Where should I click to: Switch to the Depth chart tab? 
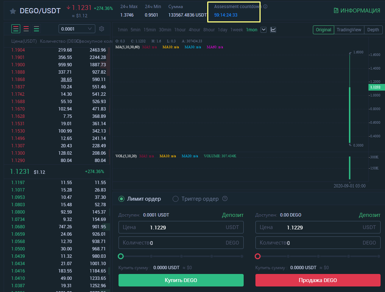(373, 30)
